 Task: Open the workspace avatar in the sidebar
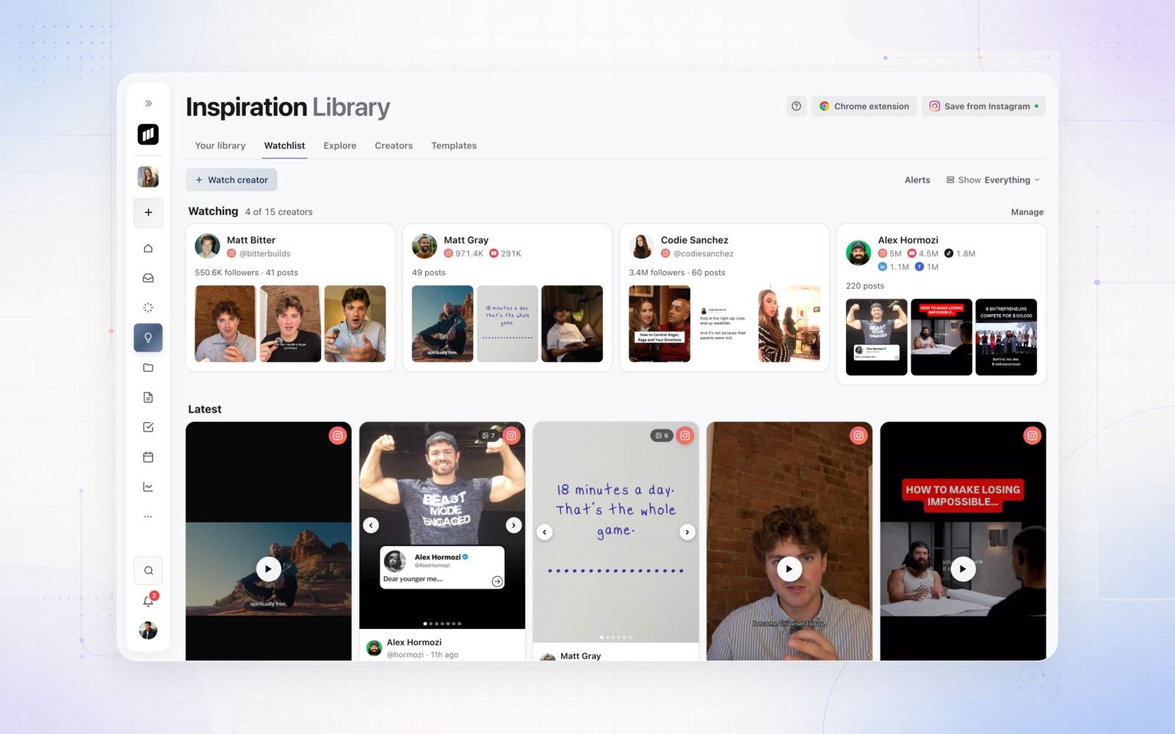click(148, 177)
